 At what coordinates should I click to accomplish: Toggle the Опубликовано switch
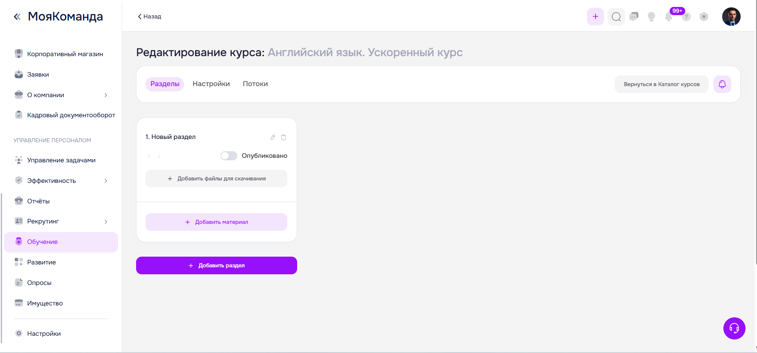coord(229,156)
